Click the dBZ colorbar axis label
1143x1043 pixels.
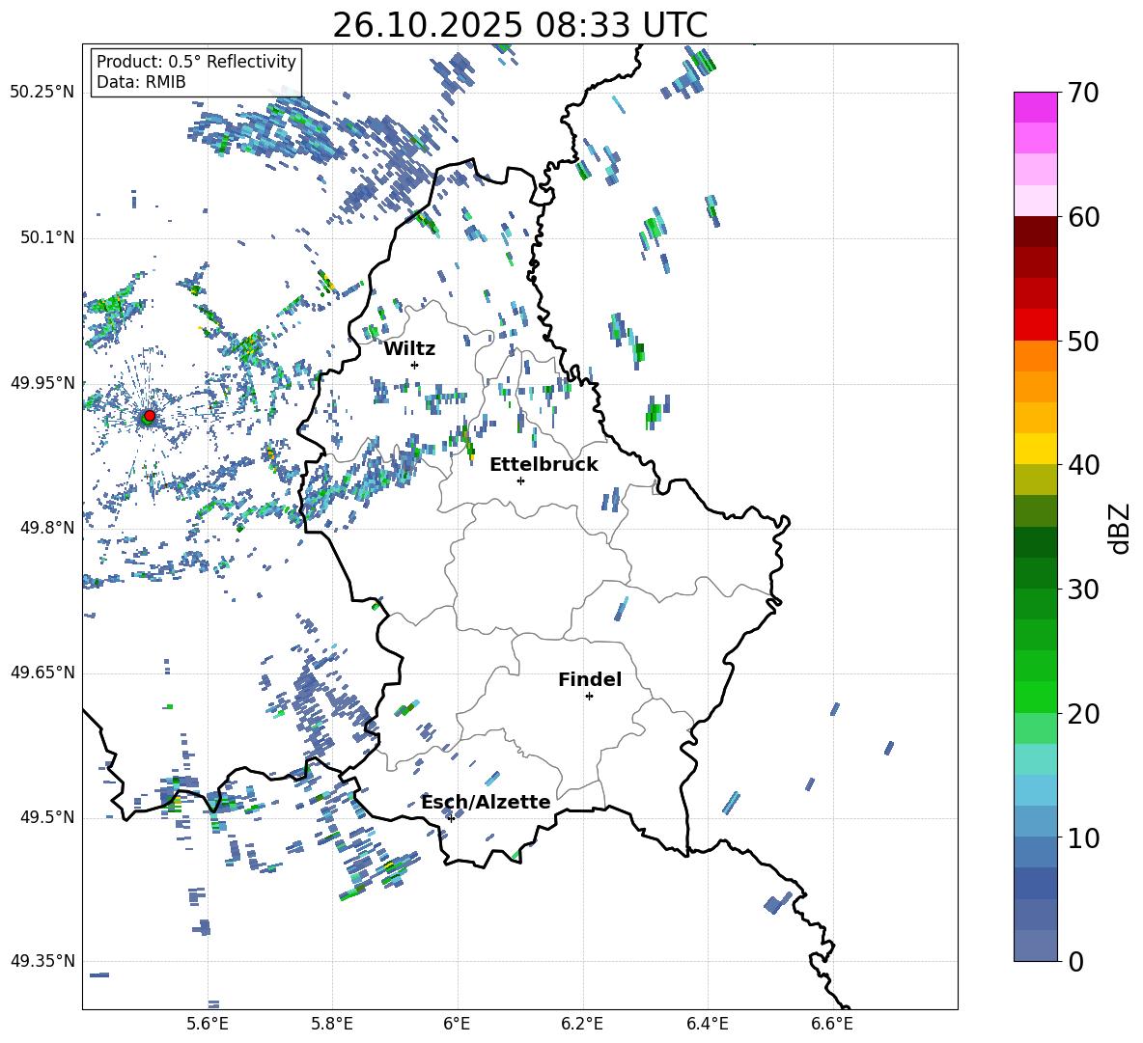point(1120,528)
